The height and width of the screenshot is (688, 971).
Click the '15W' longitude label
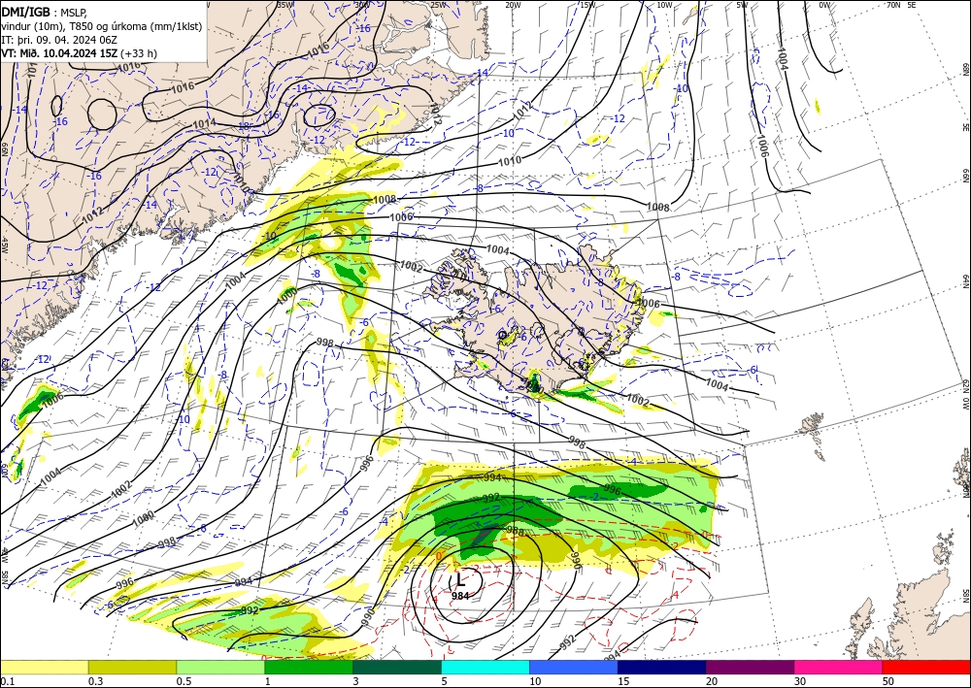pyautogui.click(x=588, y=5)
